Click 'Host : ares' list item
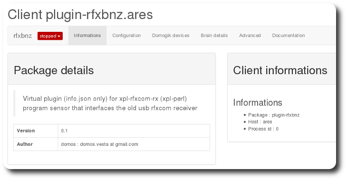Image resolution: width=347 pixels, height=180 pixels. pyautogui.click(x=260, y=122)
